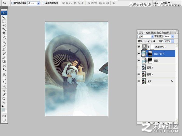This screenshot has height=136, width=182.
Task: Click the opacity 68% field
Action: coord(167,37)
